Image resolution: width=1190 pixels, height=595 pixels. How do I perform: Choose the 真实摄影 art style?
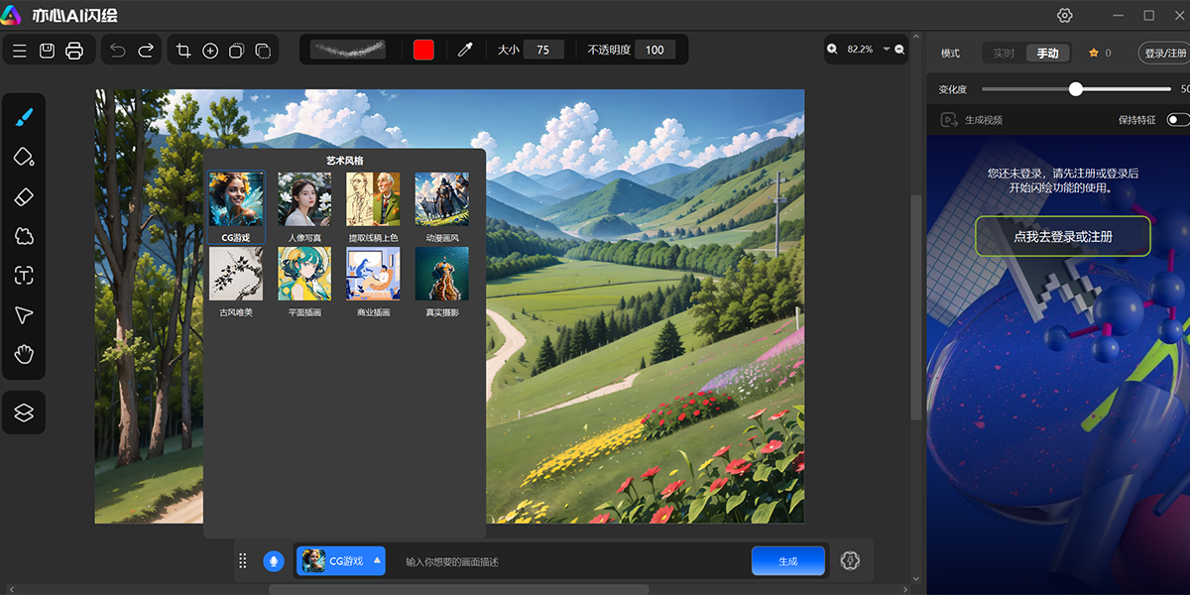[x=442, y=282]
